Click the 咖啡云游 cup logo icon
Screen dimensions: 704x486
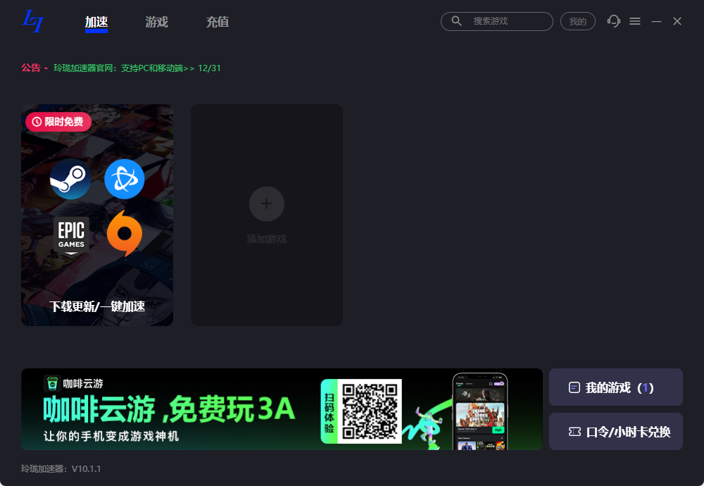point(52,384)
